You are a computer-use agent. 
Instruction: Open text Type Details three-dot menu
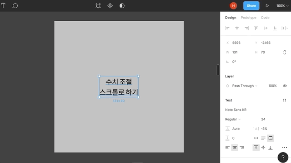tap(285, 148)
